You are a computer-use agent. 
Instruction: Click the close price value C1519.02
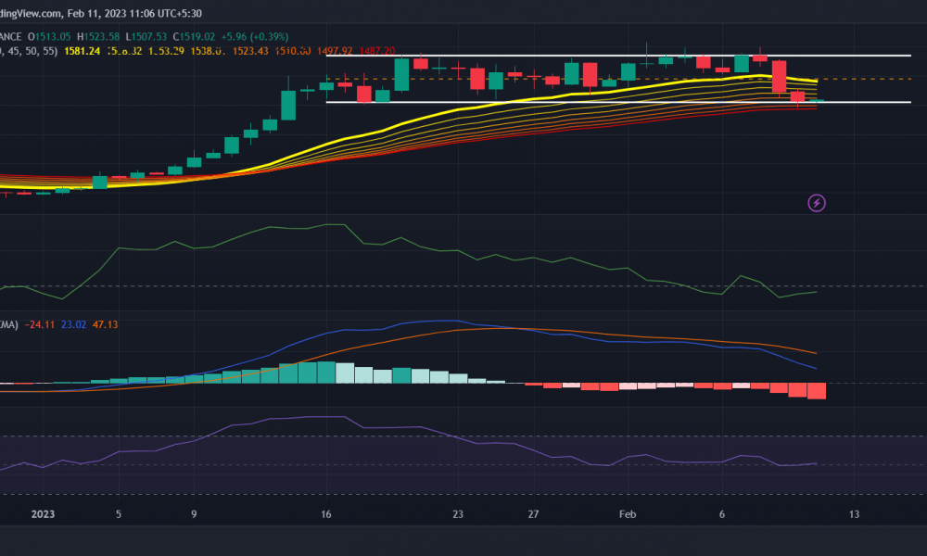point(194,37)
